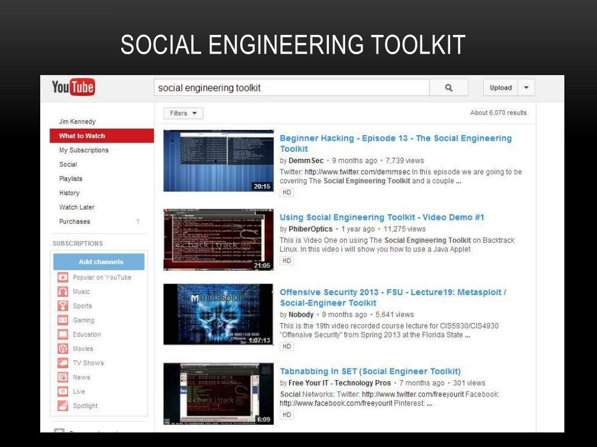Open Using Social Engineering Toolkit Video Demo #1
597x447 pixels.
pyautogui.click(x=382, y=217)
